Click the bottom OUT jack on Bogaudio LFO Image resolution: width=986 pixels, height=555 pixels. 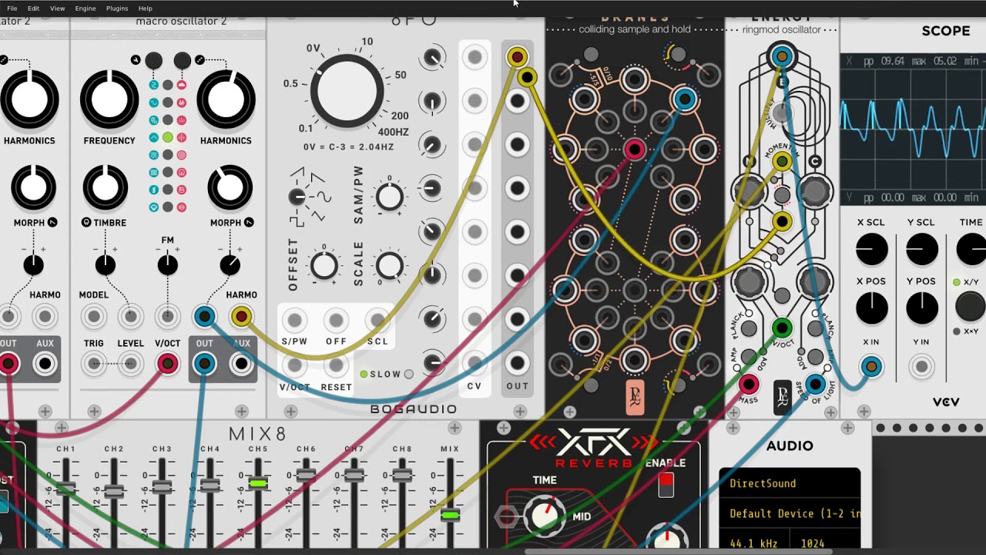click(518, 363)
